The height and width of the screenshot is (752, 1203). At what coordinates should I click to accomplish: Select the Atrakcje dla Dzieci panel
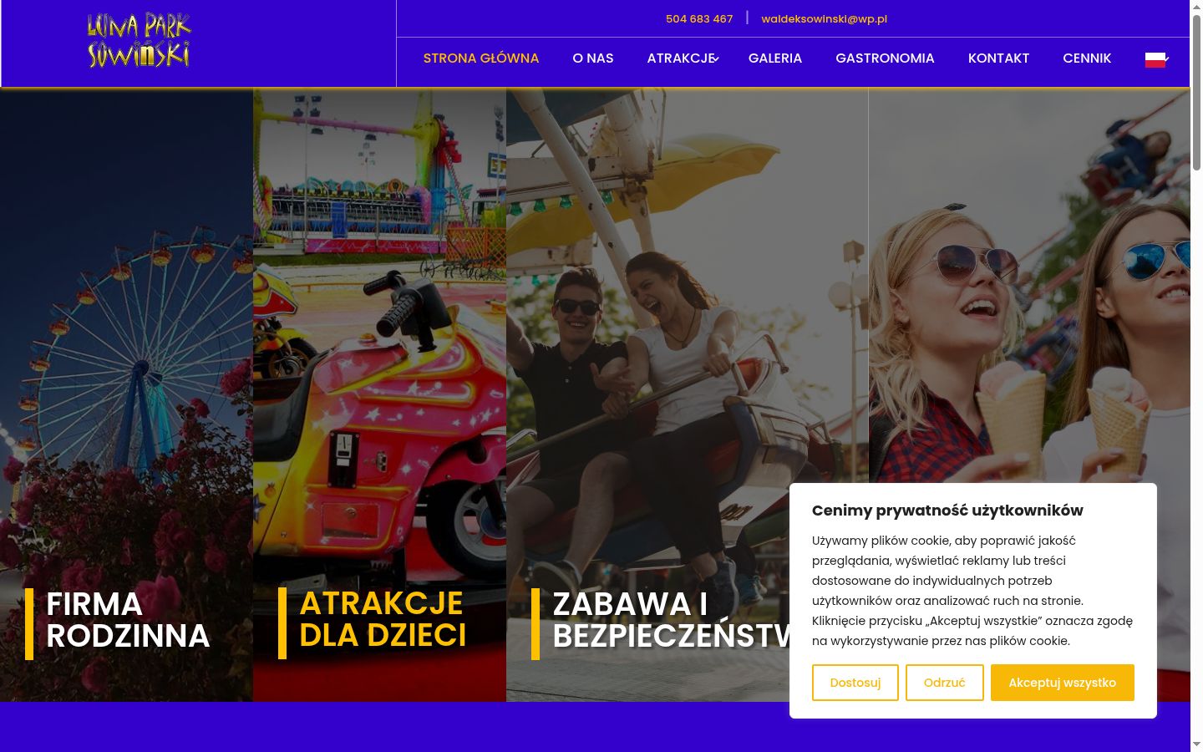[x=379, y=395]
